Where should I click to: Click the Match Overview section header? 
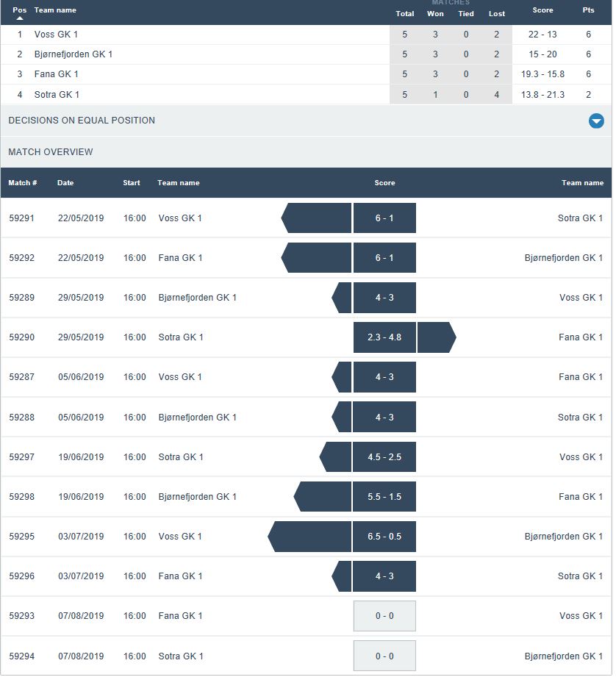tap(51, 152)
